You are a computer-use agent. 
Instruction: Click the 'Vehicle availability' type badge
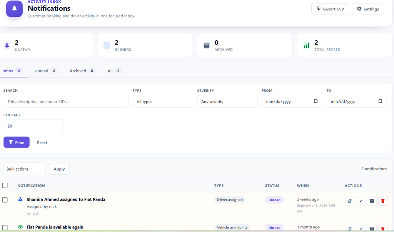click(232, 227)
